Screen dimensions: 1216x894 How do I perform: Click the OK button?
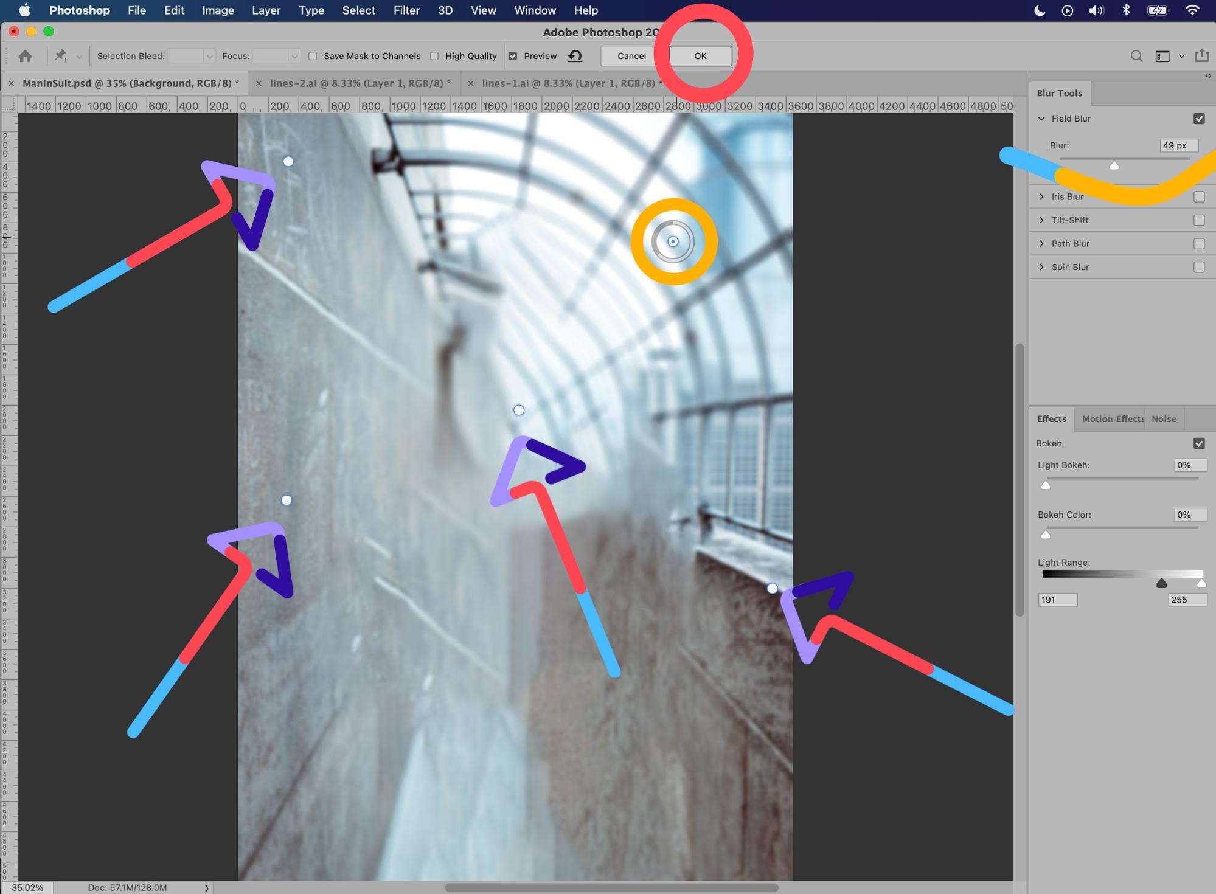point(700,56)
